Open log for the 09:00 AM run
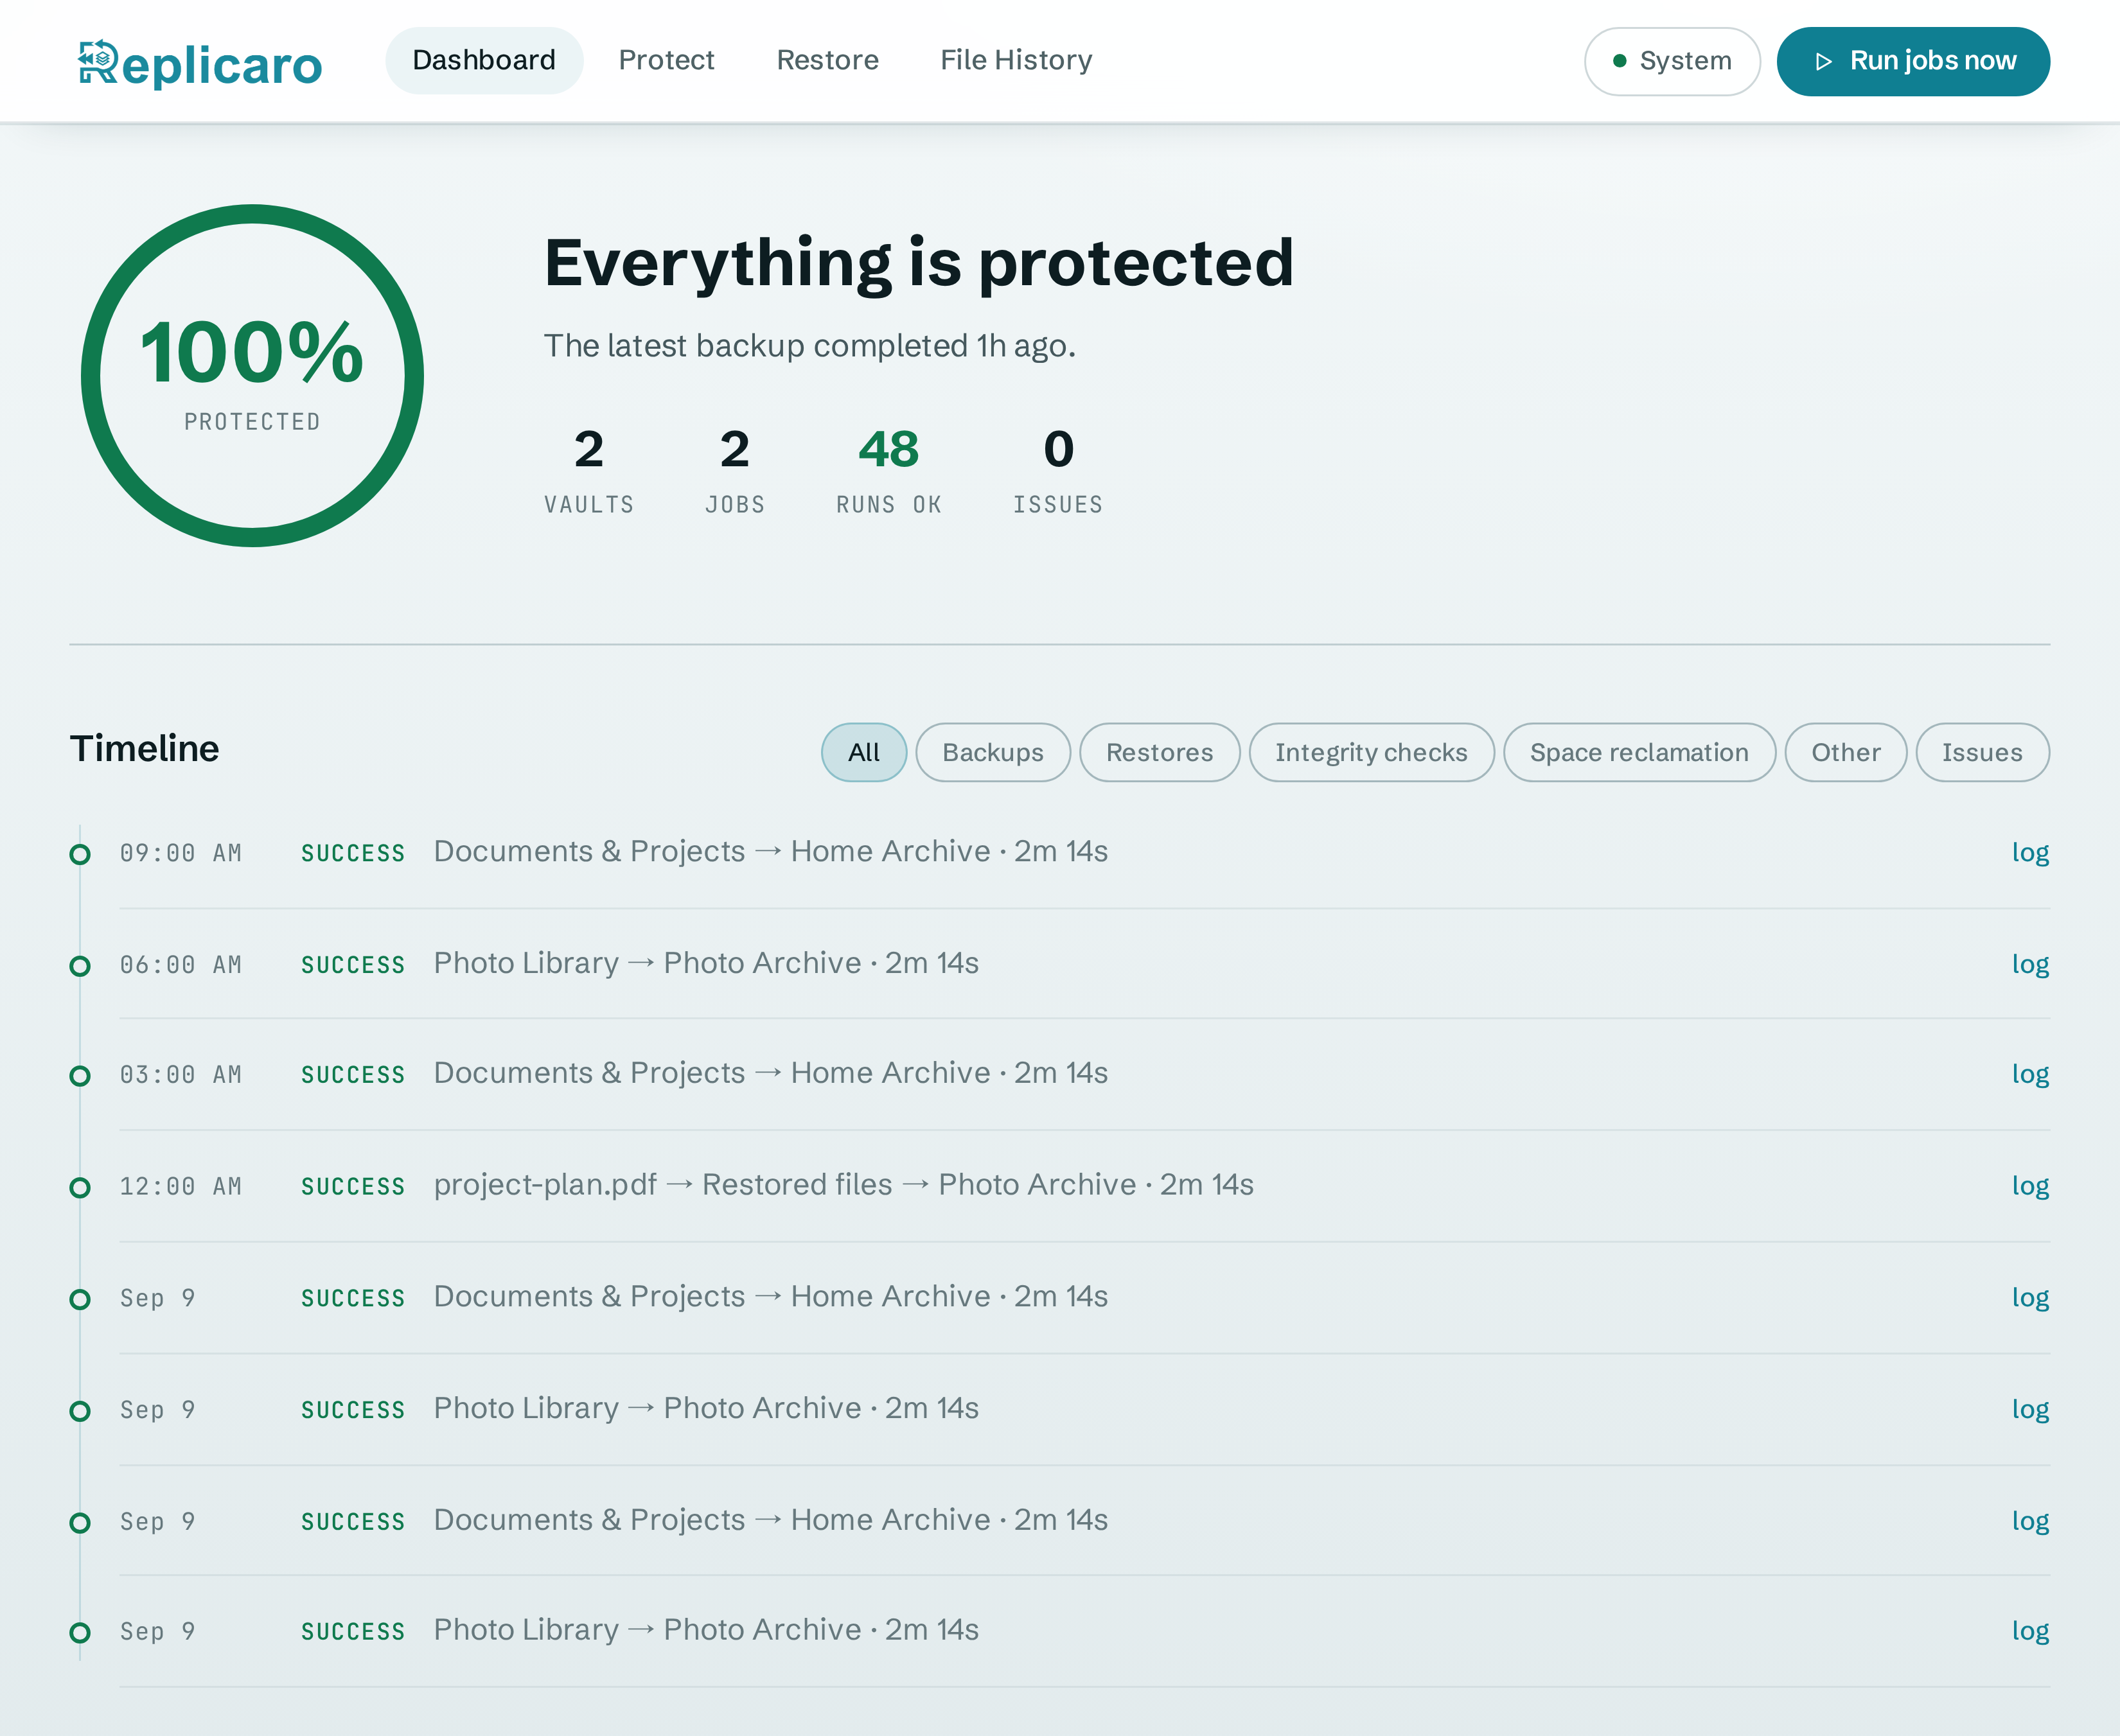This screenshot has height=1736, width=2120. pos(2030,853)
